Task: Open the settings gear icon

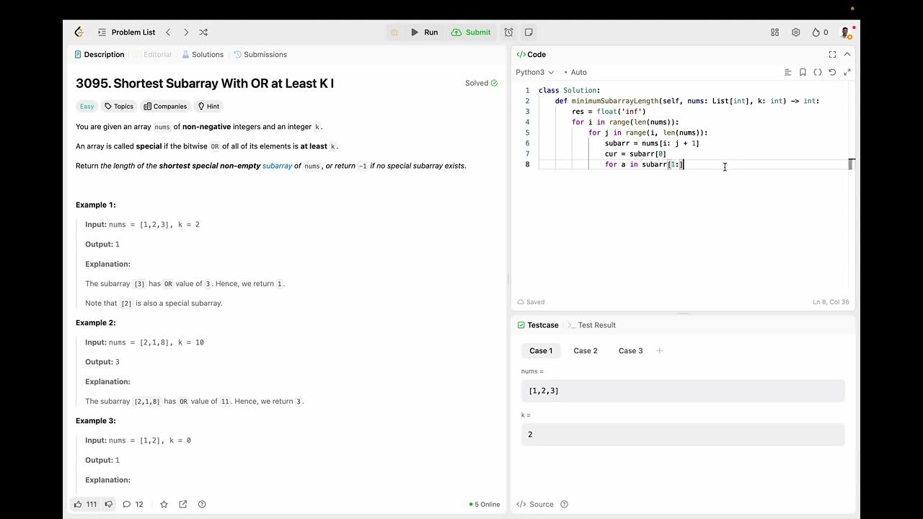Action: click(x=795, y=32)
